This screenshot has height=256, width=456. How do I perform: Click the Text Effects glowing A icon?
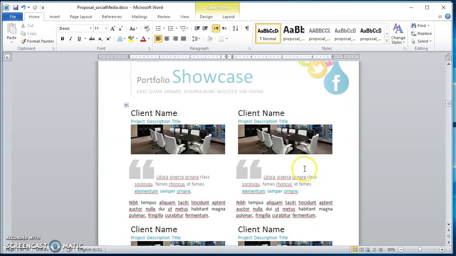click(x=120, y=39)
